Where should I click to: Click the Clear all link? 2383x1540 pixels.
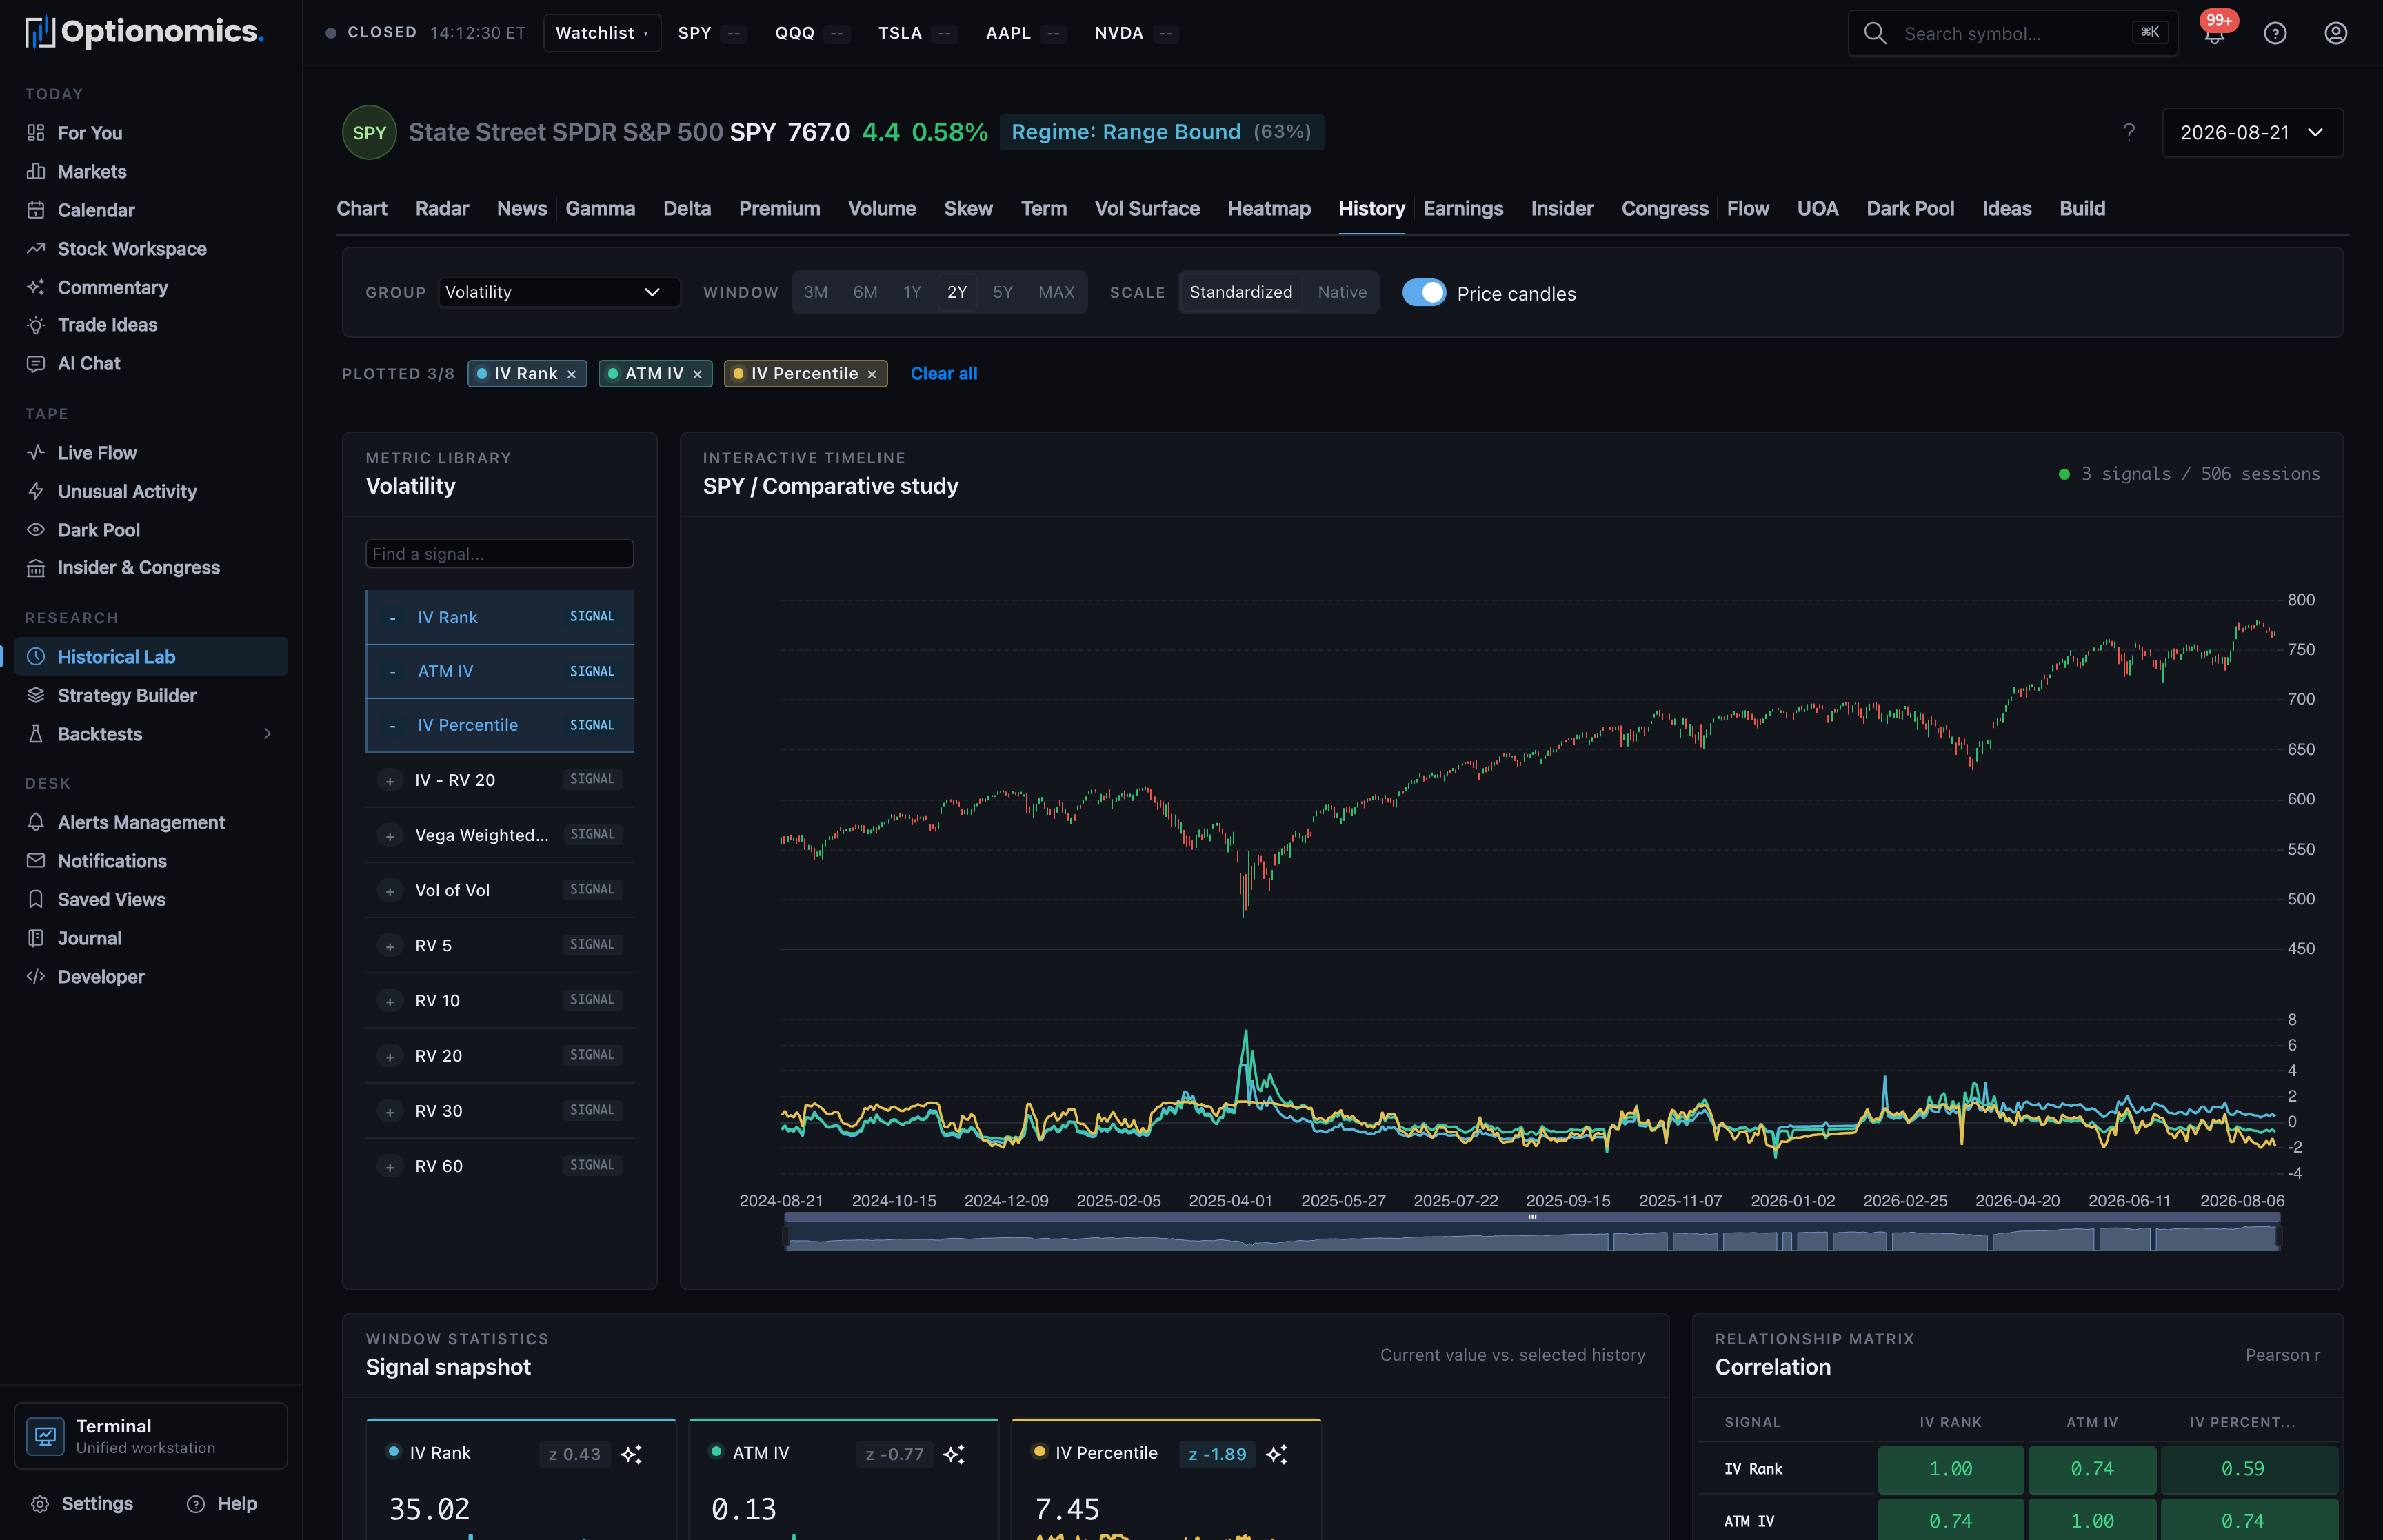(944, 373)
